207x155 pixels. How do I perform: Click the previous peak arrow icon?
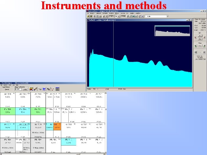[x=196, y=46]
